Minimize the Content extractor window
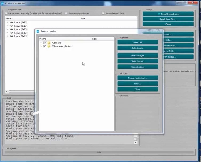The width and height of the screenshot is (201, 162). point(179,2)
